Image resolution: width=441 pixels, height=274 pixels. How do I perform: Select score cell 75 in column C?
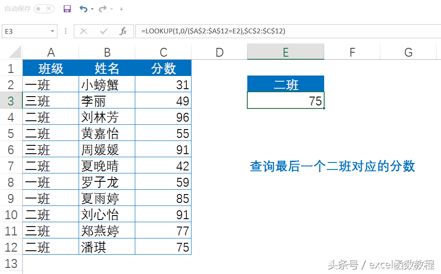coord(163,247)
